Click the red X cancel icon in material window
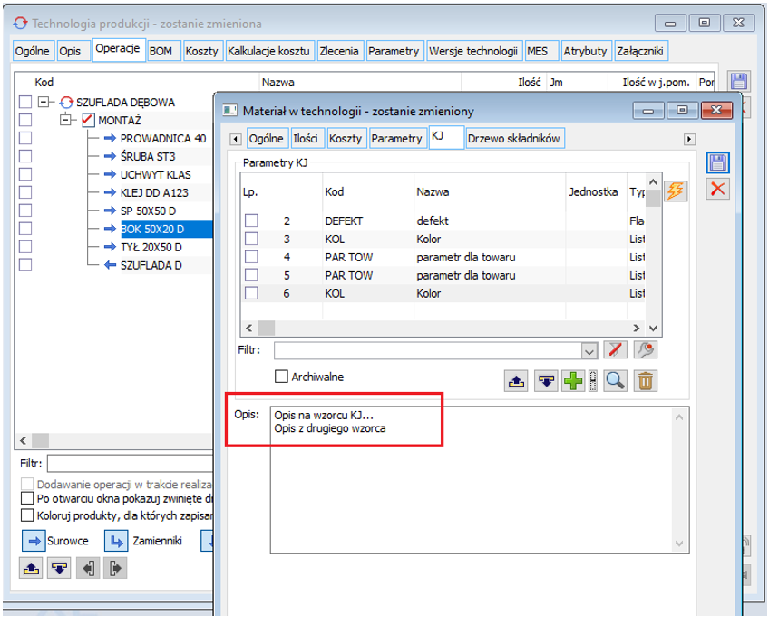This screenshot has width=769, height=618. 718,189
